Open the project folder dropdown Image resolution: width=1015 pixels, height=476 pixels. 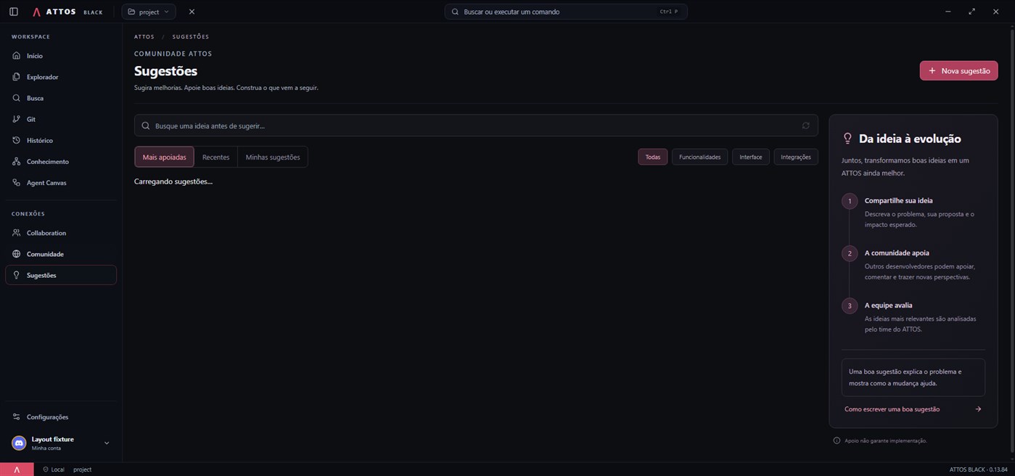click(x=149, y=12)
